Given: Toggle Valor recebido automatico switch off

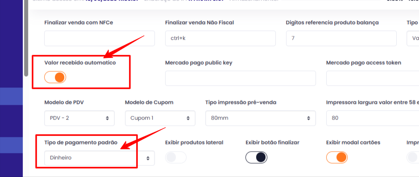Looking at the screenshot, I should point(55,78).
